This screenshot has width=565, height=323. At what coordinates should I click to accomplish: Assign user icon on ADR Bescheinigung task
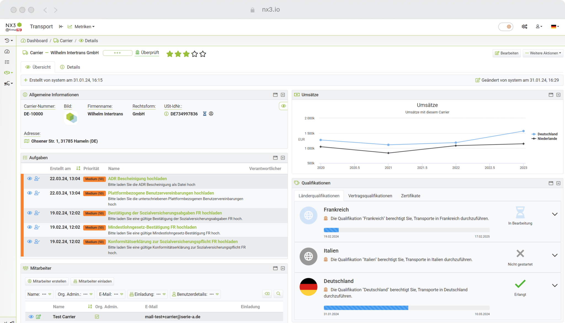[x=37, y=179]
